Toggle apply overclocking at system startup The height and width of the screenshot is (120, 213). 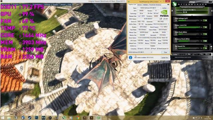(173, 57)
